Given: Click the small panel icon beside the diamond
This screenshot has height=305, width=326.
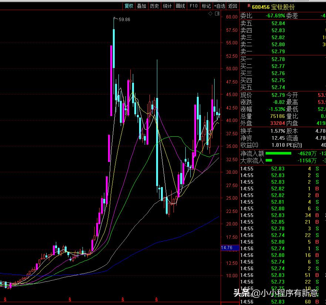Looking at the screenshot, I should point(217,14).
